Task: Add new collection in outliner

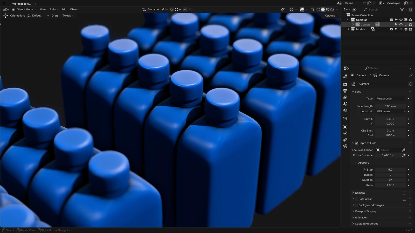Action: [x=410, y=10]
